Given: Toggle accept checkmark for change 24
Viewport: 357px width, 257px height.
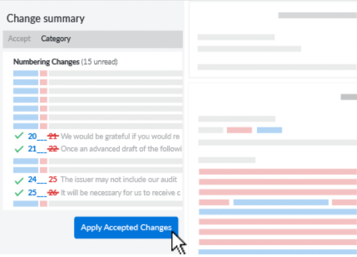Looking at the screenshot, I should point(19,181).
